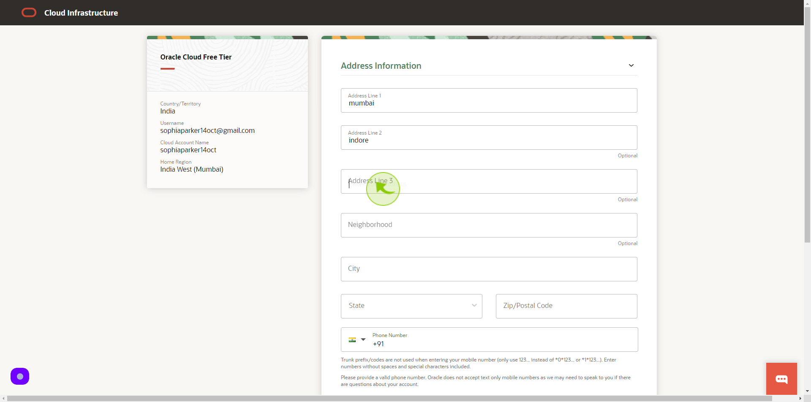
Task: Click the vertical scrollbar thumb
Action: click(x=807, y=124)
